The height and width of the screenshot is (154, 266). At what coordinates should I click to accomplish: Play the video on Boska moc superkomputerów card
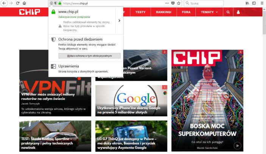click(x=237, y=146)
